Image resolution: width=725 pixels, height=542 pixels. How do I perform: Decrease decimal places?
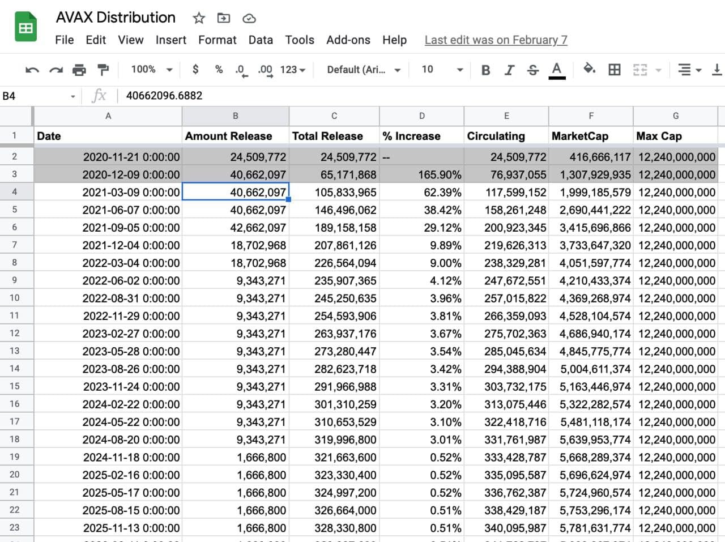(241, 70)
